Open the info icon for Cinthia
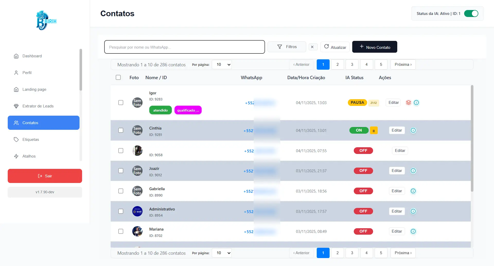Image resolution: width=494 pixels, height=266 pixels. click(413, 131)
